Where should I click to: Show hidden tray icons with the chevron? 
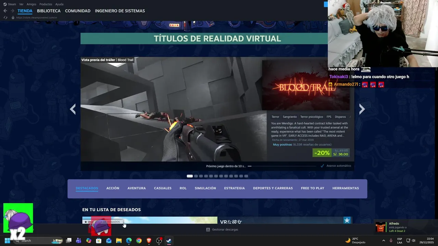[384, 241]
